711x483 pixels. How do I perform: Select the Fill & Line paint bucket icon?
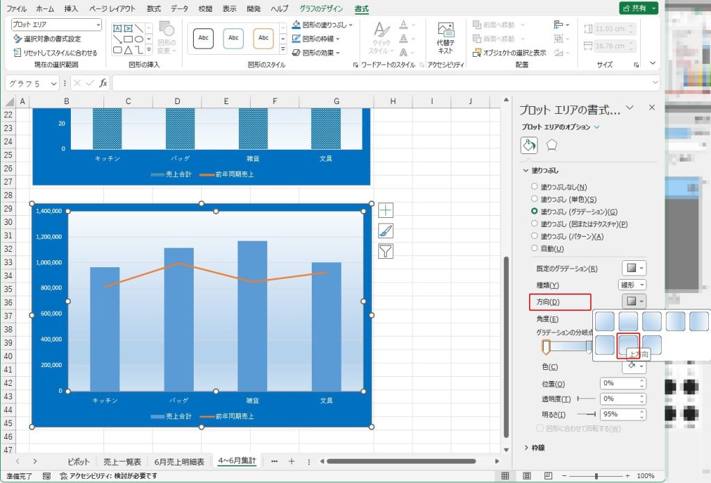pyautogui.click(x=529, y=145)
